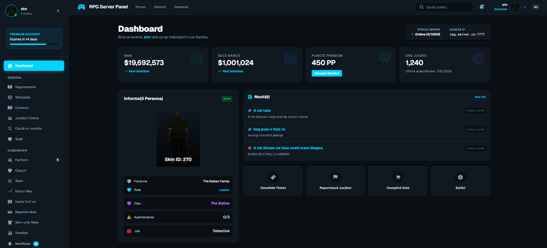Click the diamond icon on Puncte Premium card
547x248 pixels.
[385, 58]
